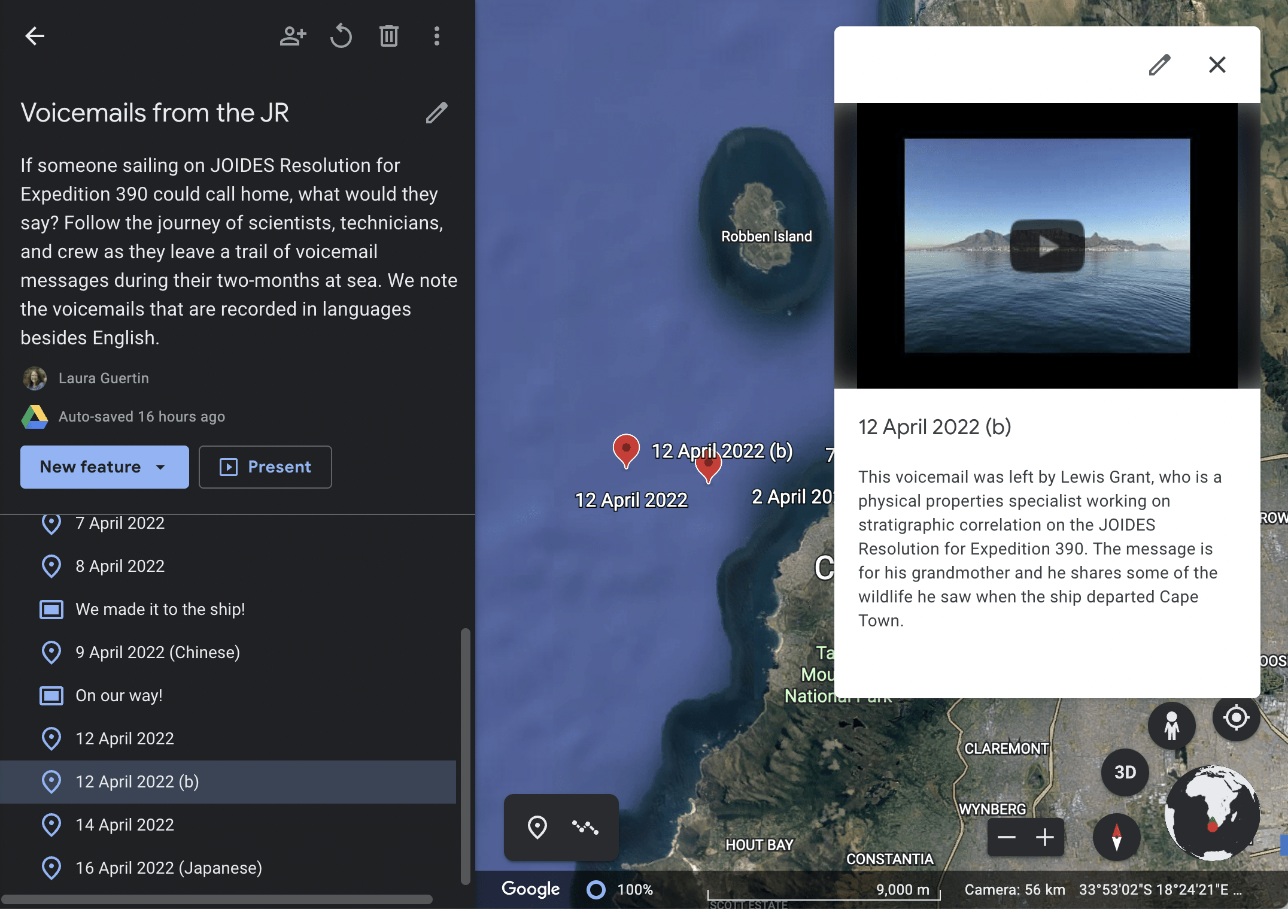This screenshot has width=1288, height=909.
Task: Click the CLAREMONT map label
Action: 1007,749
